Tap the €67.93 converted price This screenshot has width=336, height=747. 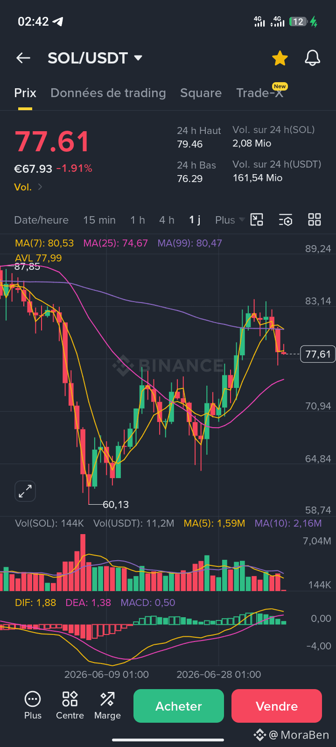pos(33,169)
